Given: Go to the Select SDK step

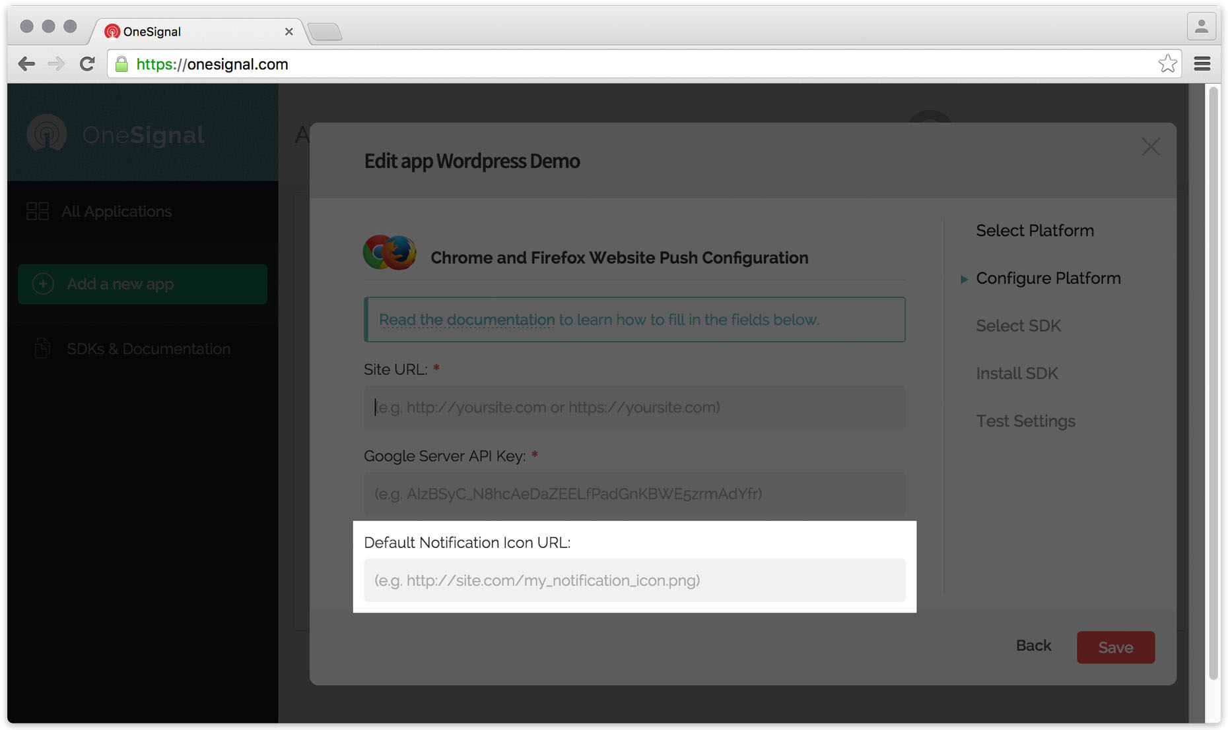Looking at the screenshot, I should pyautogui.click(x=1018, y=326).
